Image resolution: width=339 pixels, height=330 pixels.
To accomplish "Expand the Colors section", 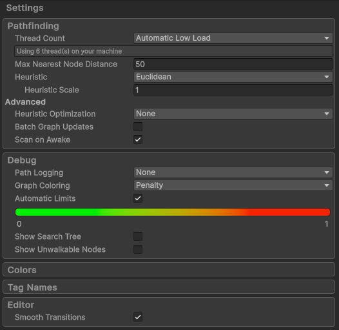I will pos(22,270).
